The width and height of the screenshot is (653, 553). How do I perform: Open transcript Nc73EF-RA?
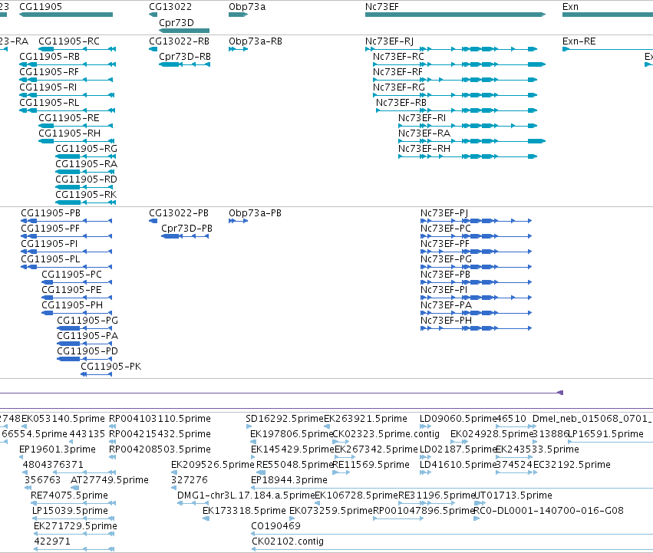click(424, 133)
